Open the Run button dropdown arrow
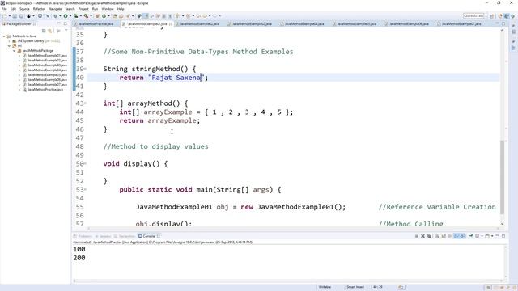The width and height of the screenshot is (518, 291). pos(70,16)
